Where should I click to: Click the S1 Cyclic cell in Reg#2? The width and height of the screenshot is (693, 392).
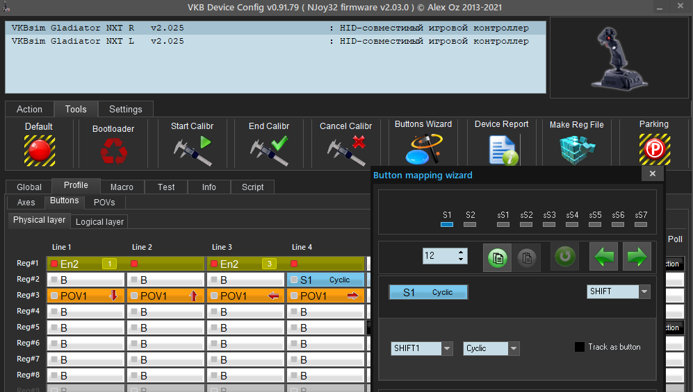click(326, 280)
